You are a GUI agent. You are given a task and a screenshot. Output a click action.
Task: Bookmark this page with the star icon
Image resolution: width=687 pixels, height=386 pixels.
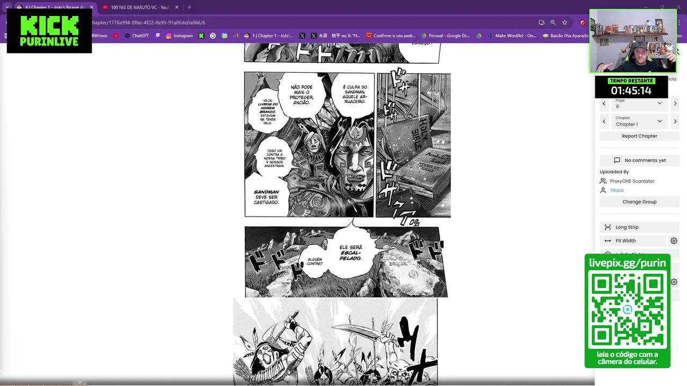click(x=565, y=23)
